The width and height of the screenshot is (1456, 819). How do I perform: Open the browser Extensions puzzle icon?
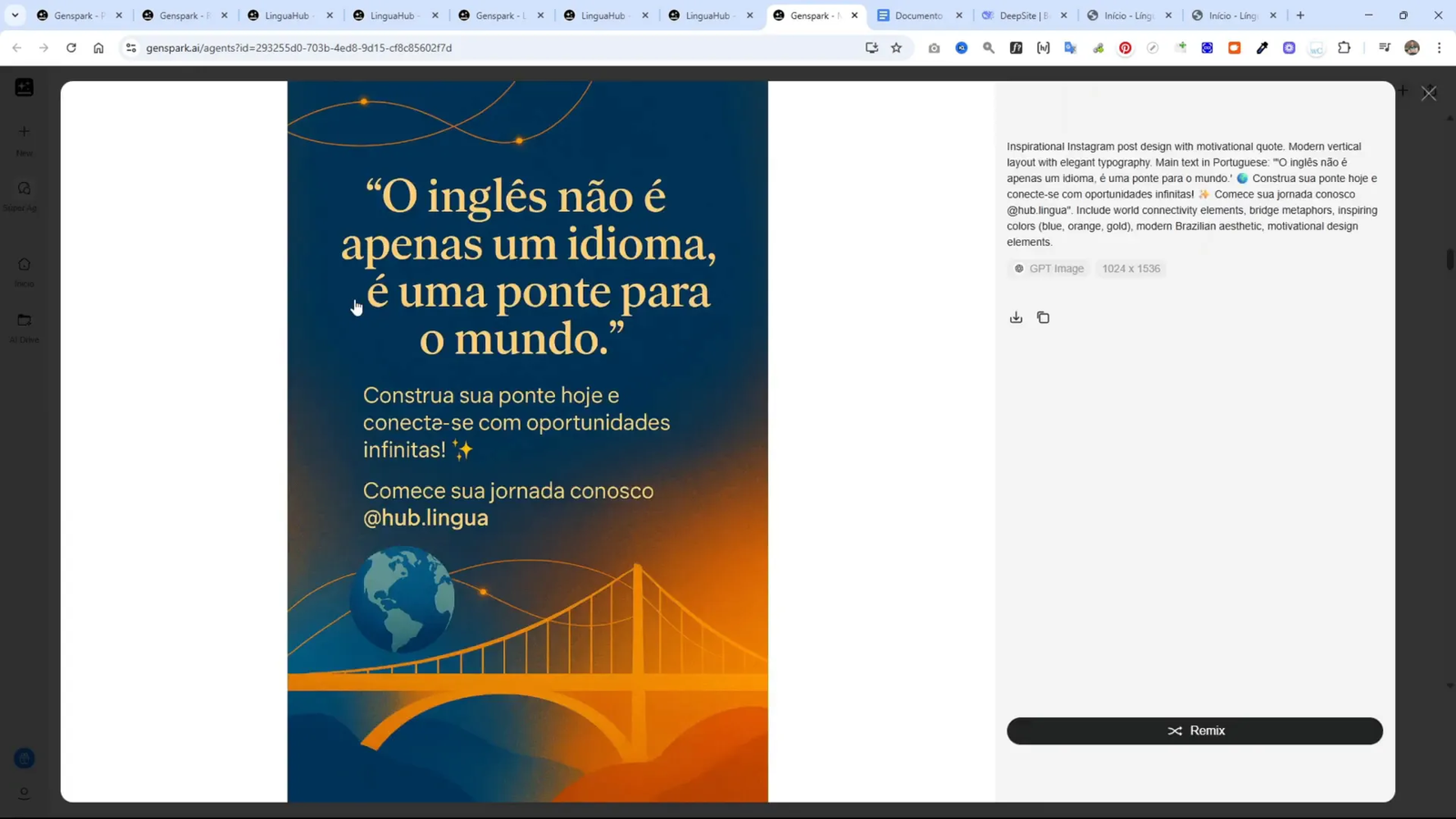1344,48
